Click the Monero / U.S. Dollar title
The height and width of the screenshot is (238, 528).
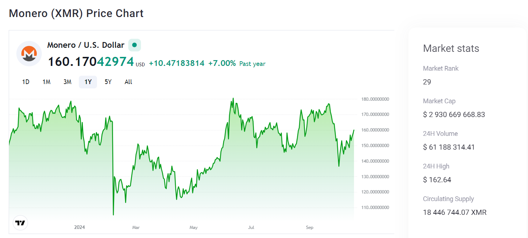[x=86, y=45]
